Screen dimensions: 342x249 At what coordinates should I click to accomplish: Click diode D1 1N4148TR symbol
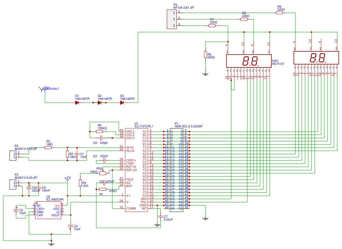(77, 103)
